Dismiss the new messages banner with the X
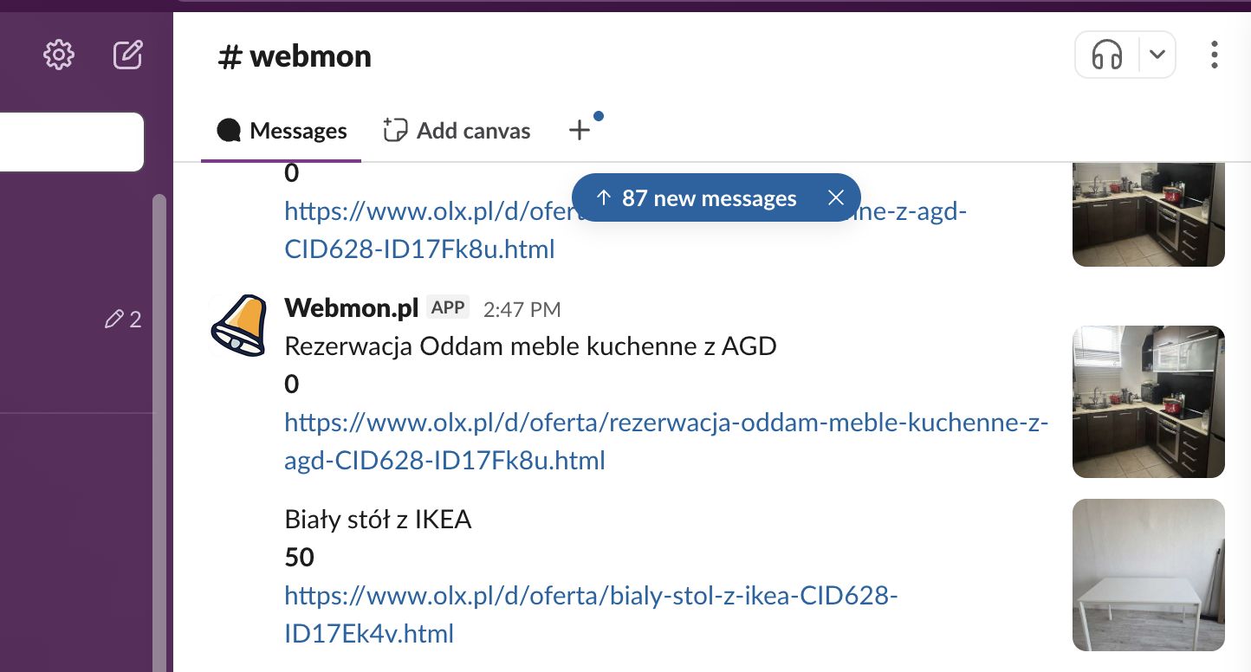The image size is (1251, 672). tap(835, 197)
